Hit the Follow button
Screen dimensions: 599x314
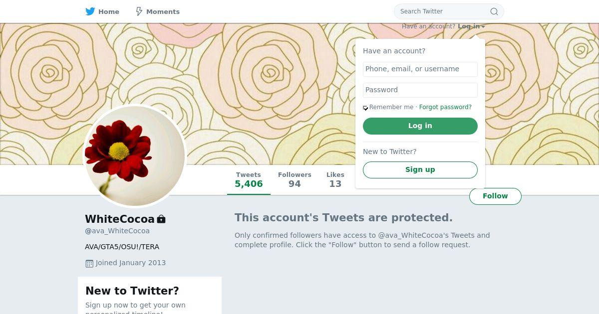pos(495,196)
